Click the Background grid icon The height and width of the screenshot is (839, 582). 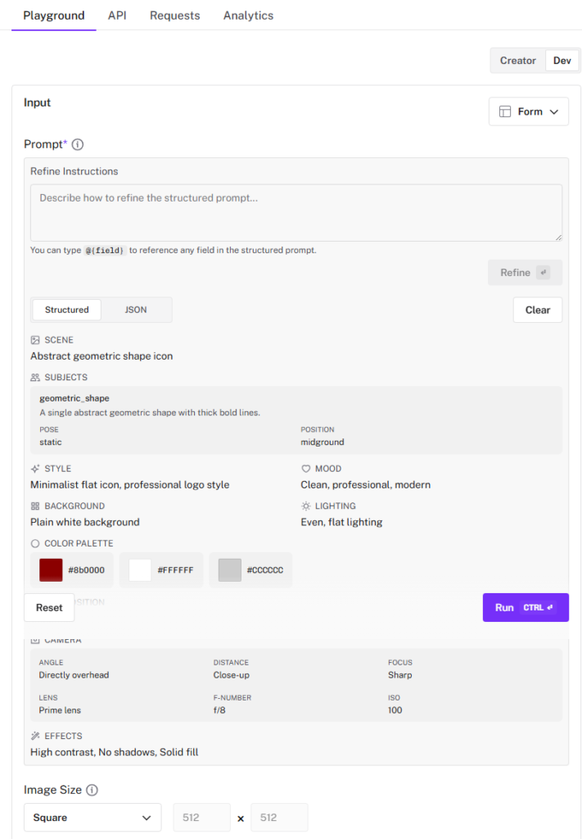(x=35, y=506)
